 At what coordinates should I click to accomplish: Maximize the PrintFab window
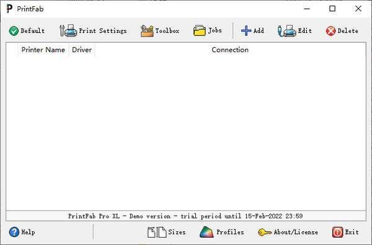pos(332,9)
